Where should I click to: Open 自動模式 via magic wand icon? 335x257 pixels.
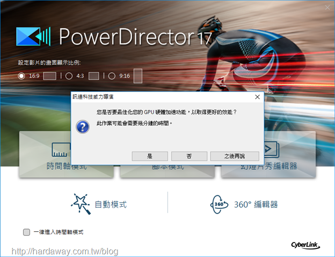pos(81,203)
